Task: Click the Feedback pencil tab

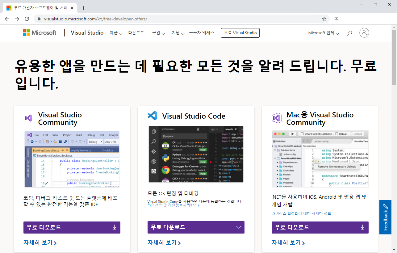Action: [385, 217]
